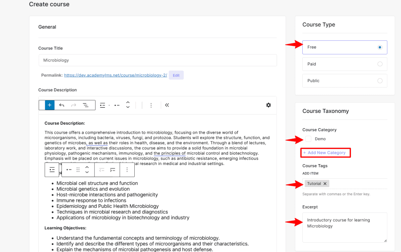Select the Free course type radio
The width and height of the screenshot is (401, 252).
click(379, 47)
